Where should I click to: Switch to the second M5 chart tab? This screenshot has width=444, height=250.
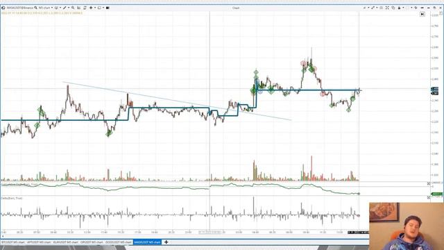pyautogui.click(x=39, y=242)
